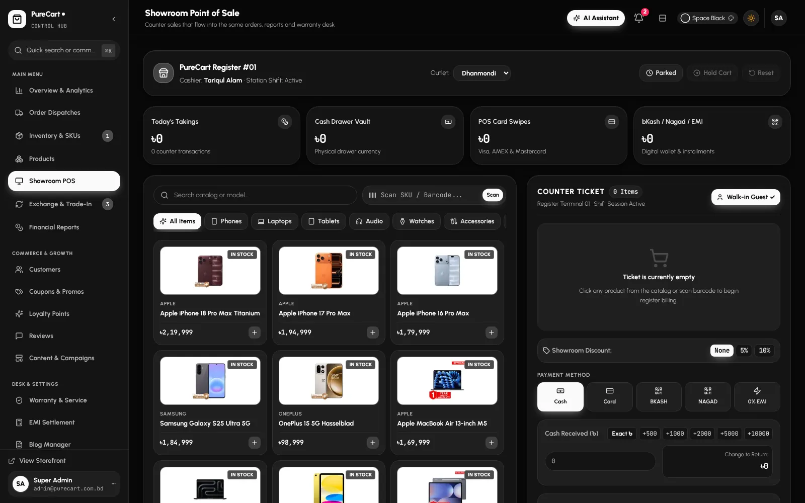This screenshot has width=805, height=503.
Task: Click the Today's Takings coins icon
Action: (x=285, y=122)
